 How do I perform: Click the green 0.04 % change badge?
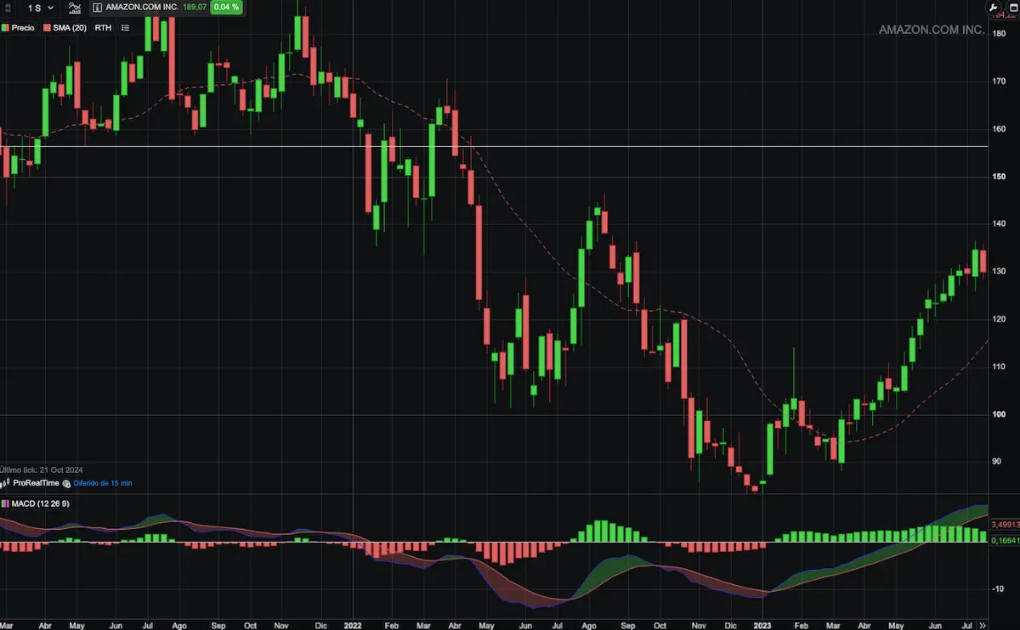point(226,8)
